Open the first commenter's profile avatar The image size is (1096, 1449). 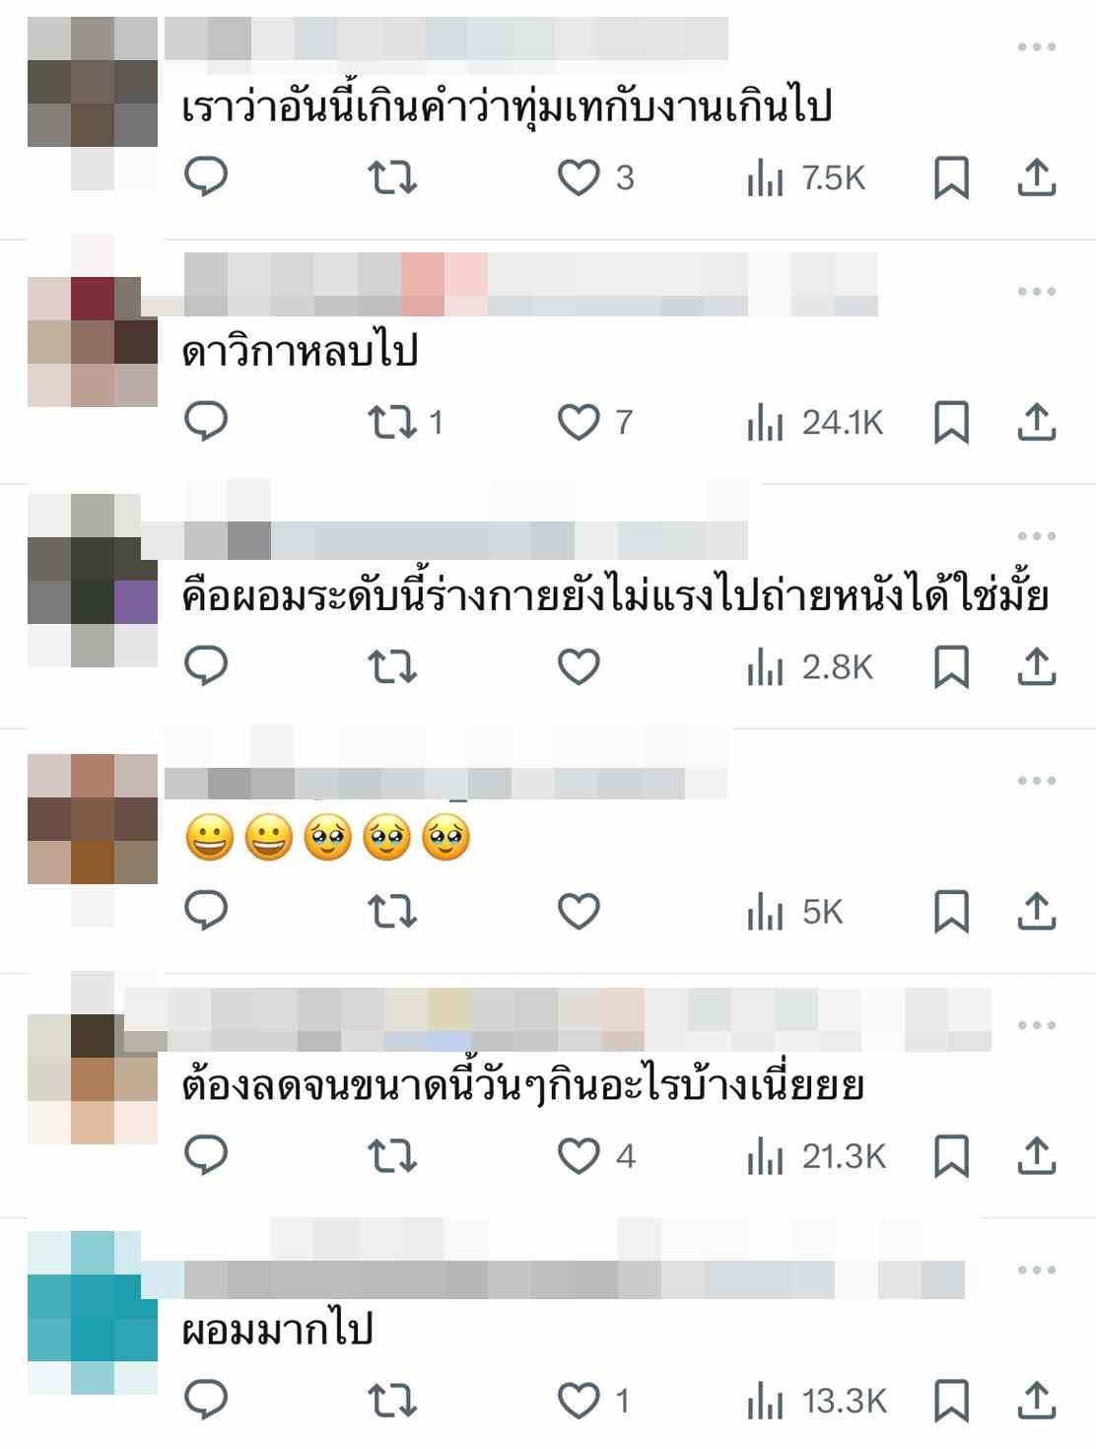93,103
